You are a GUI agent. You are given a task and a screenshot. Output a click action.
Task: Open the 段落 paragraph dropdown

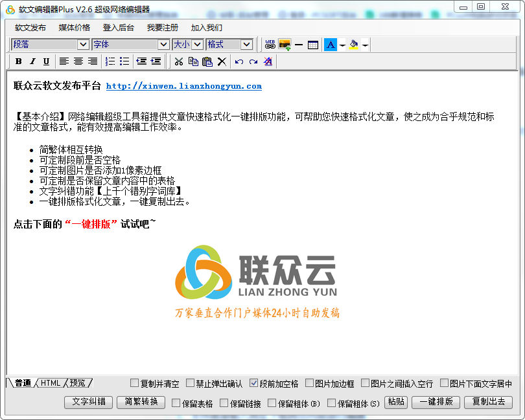click(83, 45)
